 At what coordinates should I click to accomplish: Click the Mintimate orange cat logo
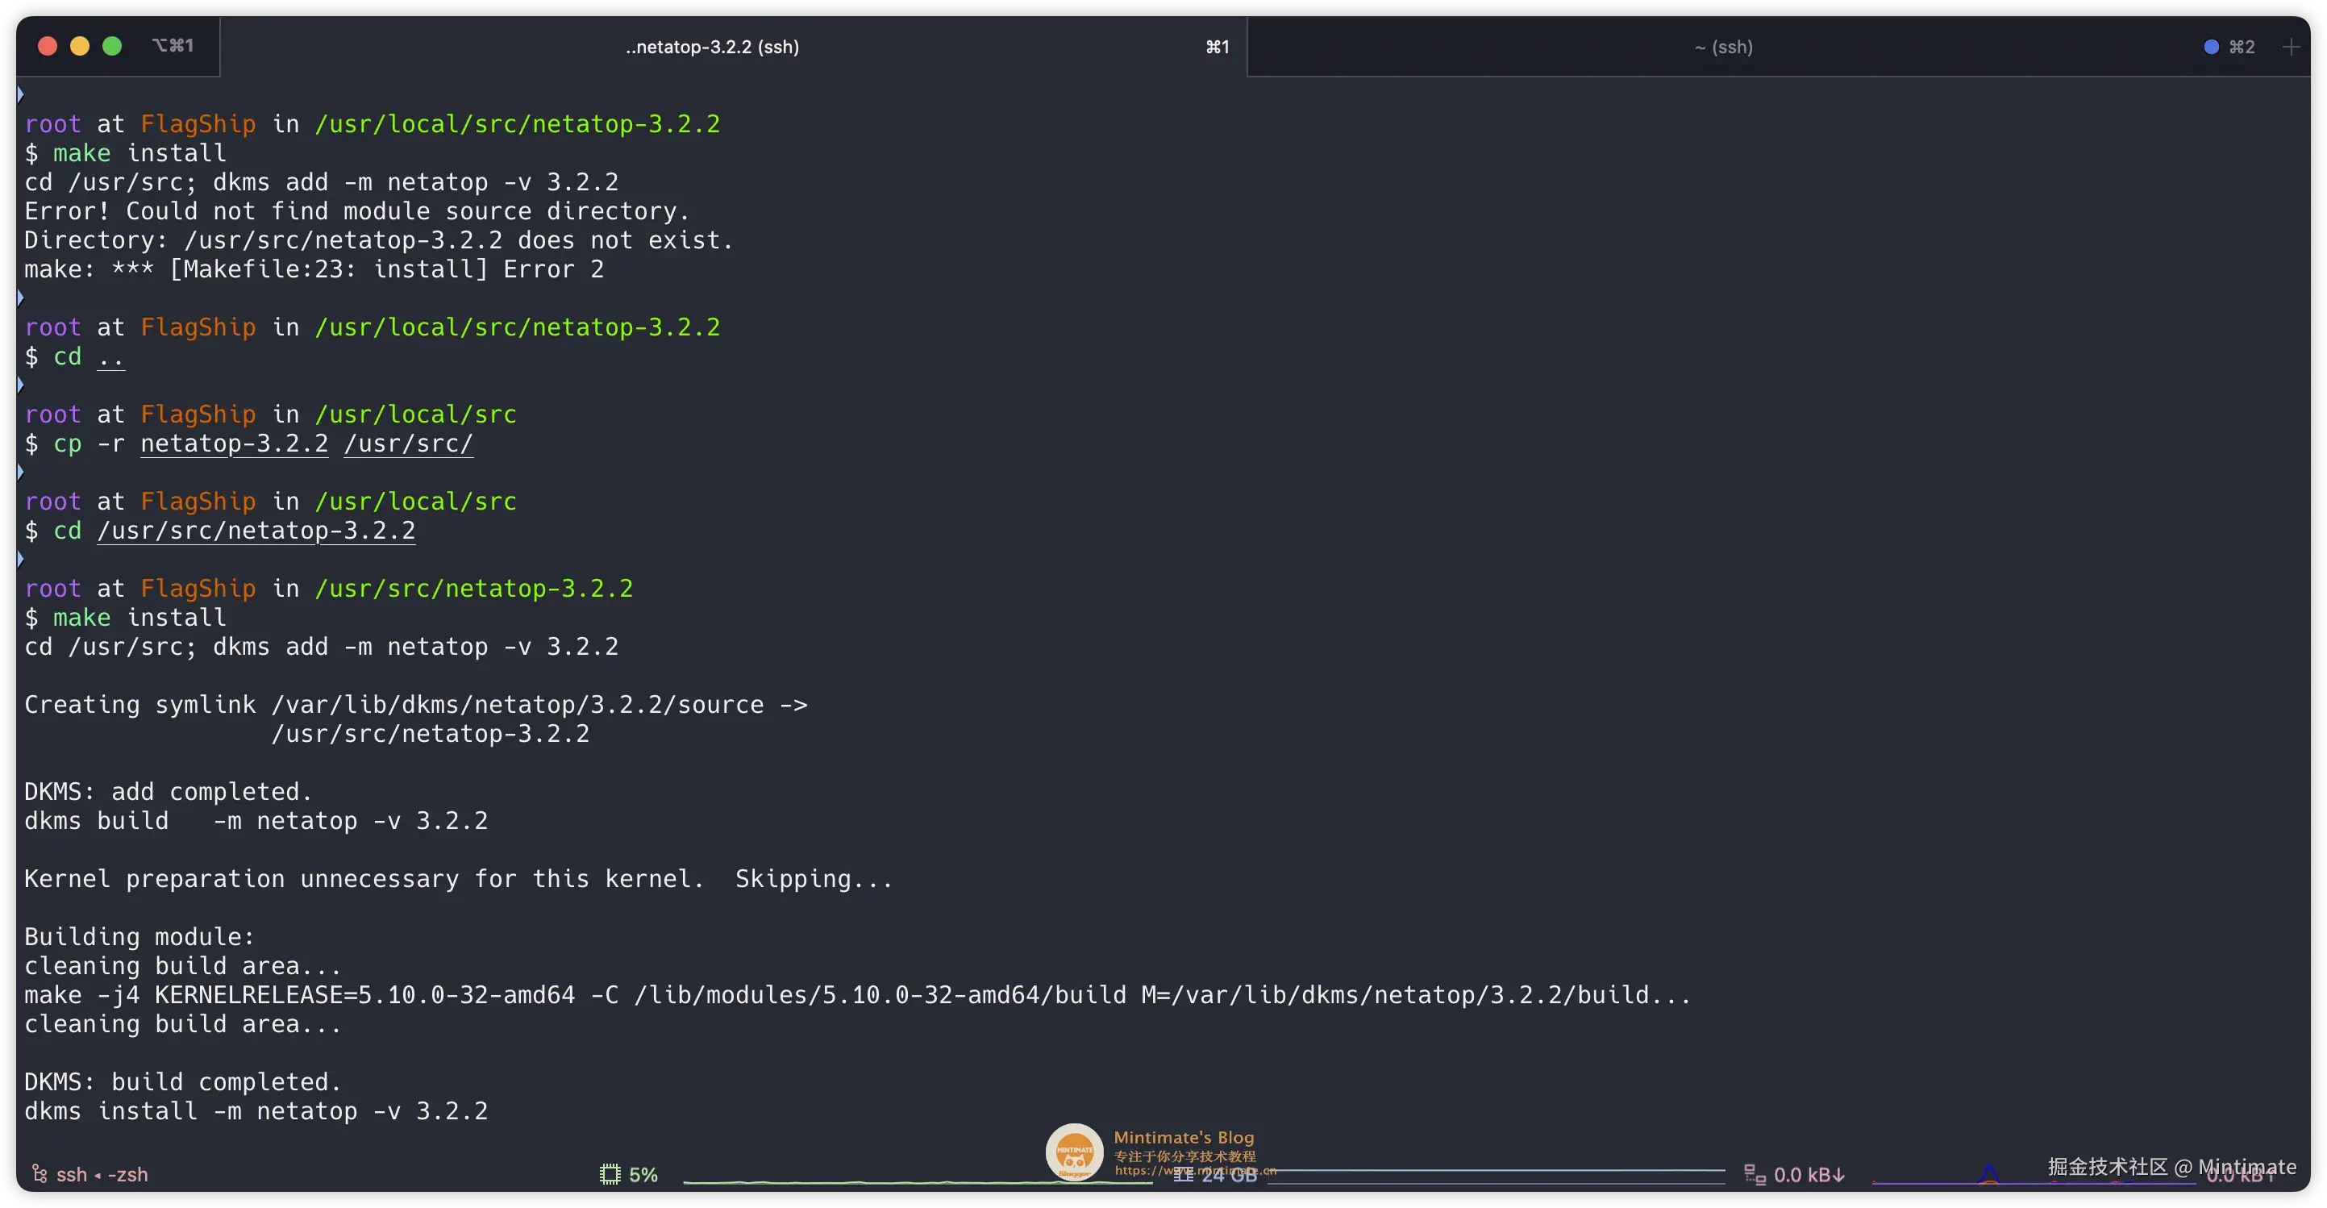1074,1152
